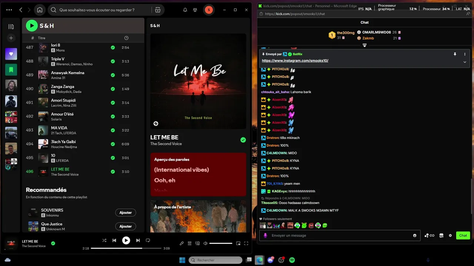This screenshot has width=474, height=266.
Task: Skip to the previous track
Action: click(x=114, y=241)
